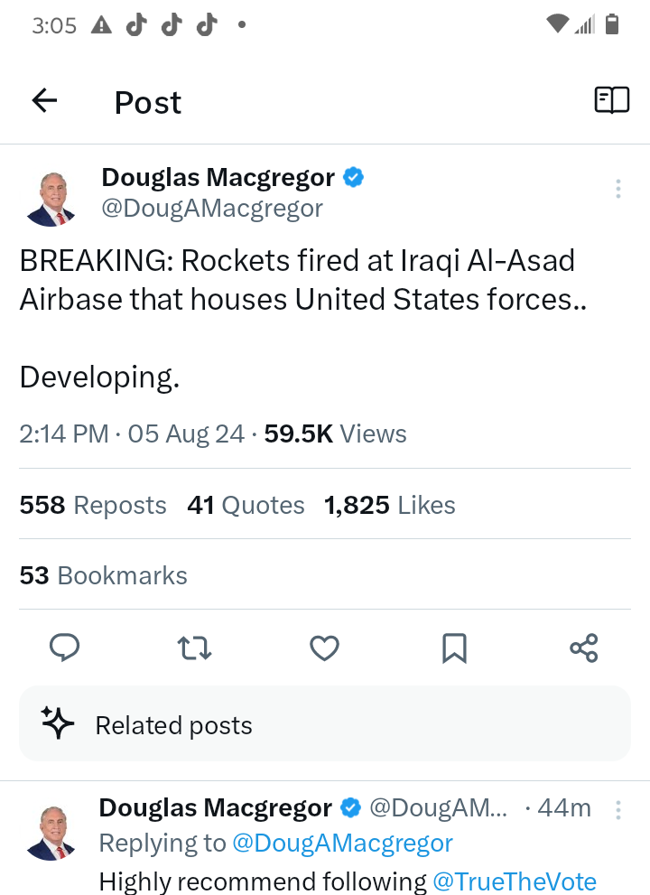View the 558 Reposts list
The image size is (650, 895).
click(93, 505)
